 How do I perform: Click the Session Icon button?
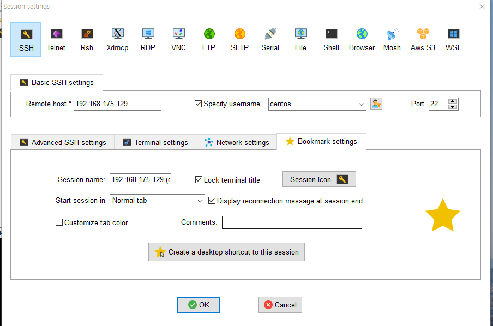pos(319,179)
